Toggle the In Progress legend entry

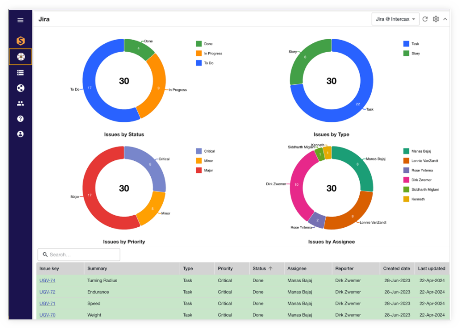click(209, 53)
